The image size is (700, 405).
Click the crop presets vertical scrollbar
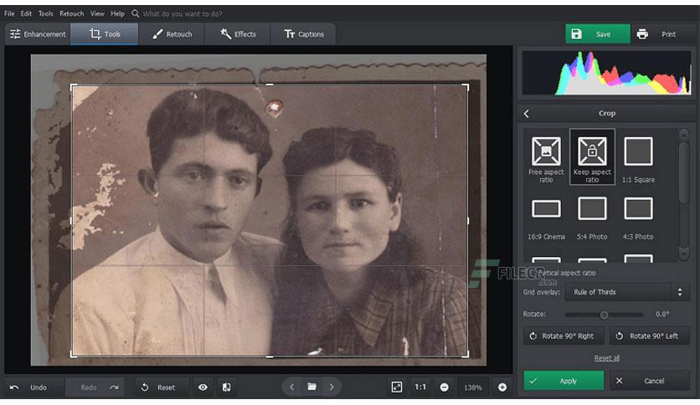tap(684, 172)
